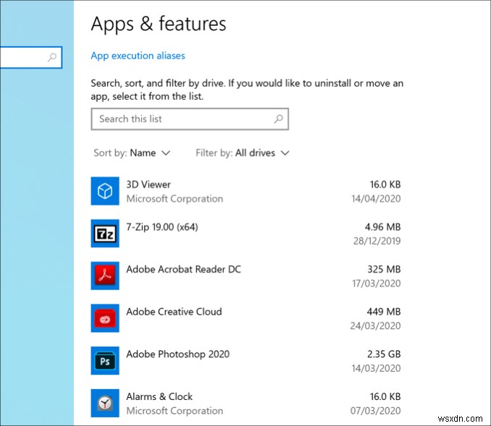The image size is (491, 426).
Task: Click the magnifier in Search this list
Action: click(278, 119)
